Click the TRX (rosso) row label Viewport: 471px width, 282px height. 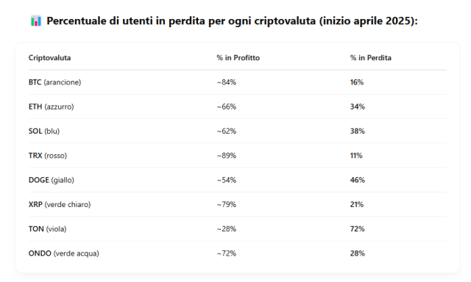tap(48, 156)
